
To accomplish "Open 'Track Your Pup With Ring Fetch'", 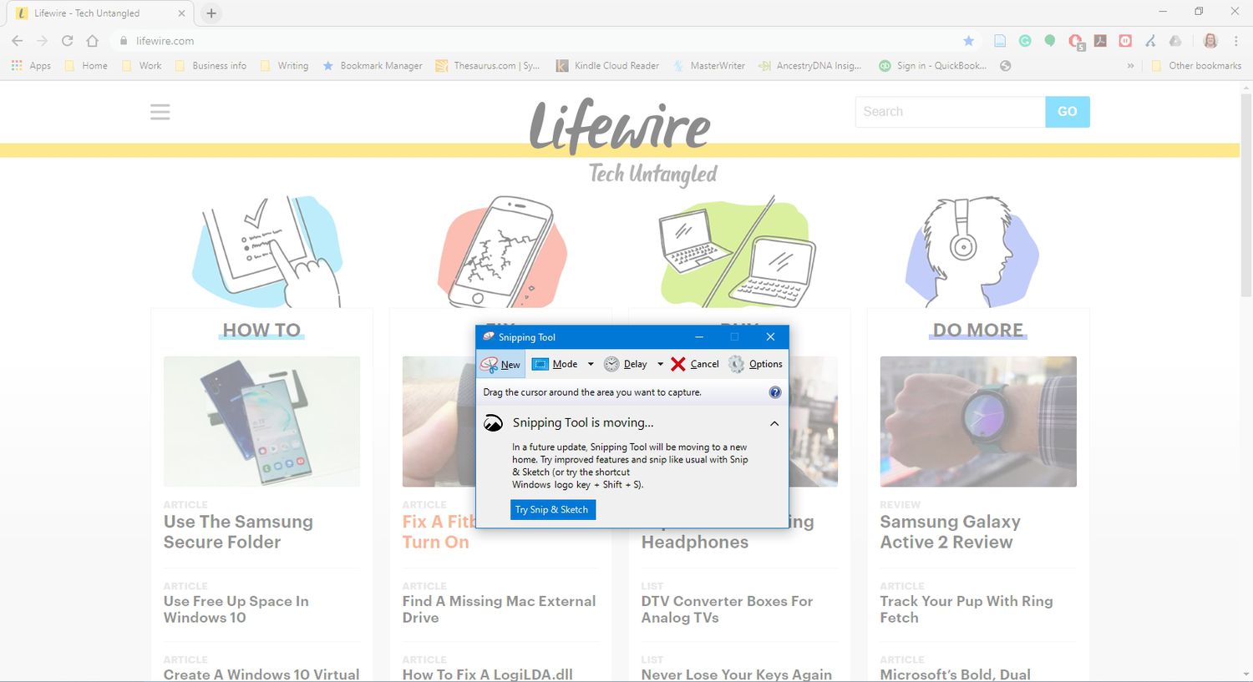I will (966, 609).
